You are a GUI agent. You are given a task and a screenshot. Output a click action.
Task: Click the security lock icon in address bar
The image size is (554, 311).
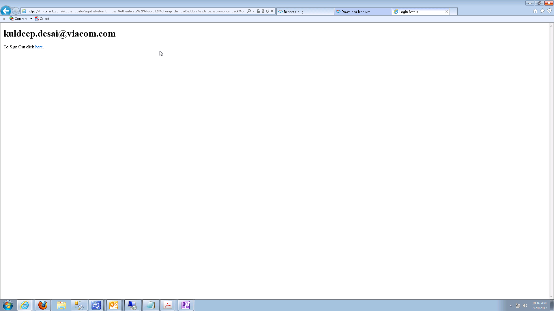258,11
